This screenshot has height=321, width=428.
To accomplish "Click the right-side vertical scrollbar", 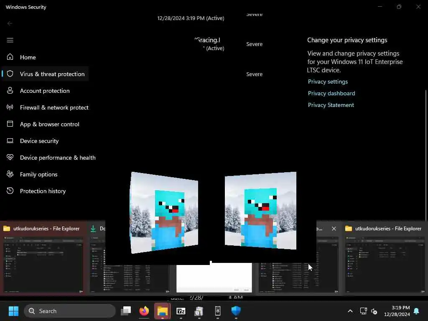I will click(426, 155).
